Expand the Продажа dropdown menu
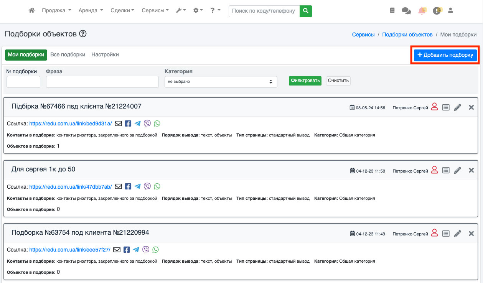483x283 pixels. pyautogui.click(x=56, y=11)
